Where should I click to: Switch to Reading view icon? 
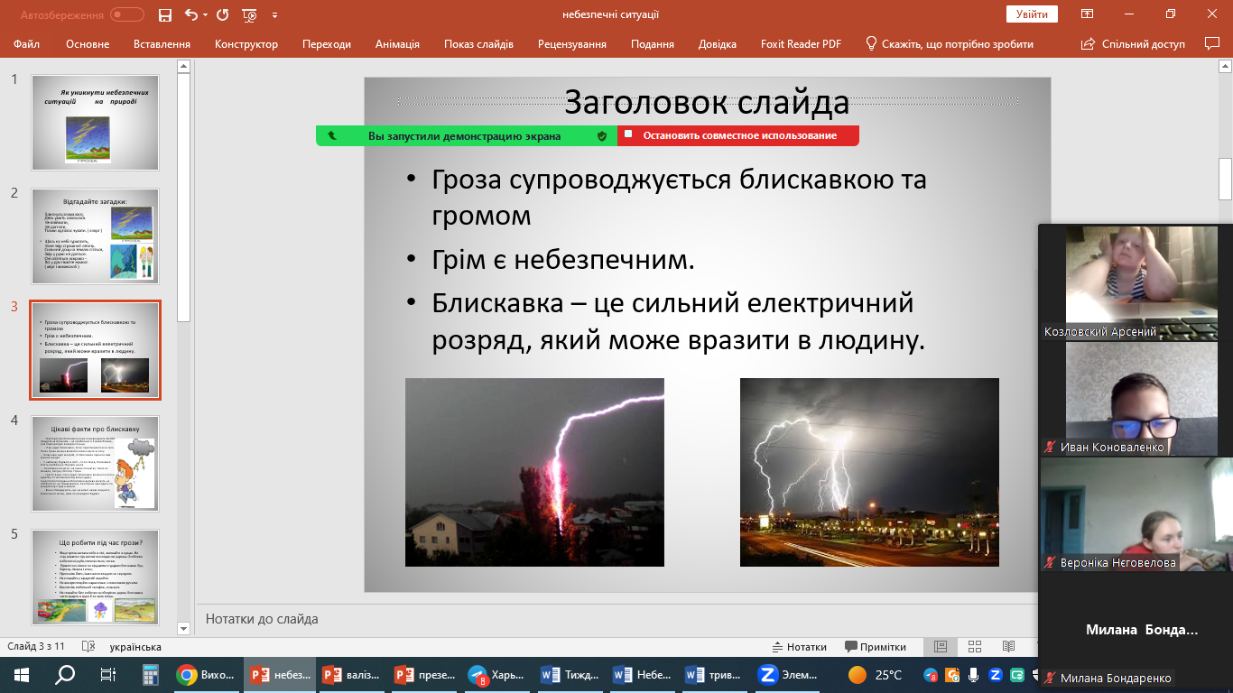coord(1008,647)
